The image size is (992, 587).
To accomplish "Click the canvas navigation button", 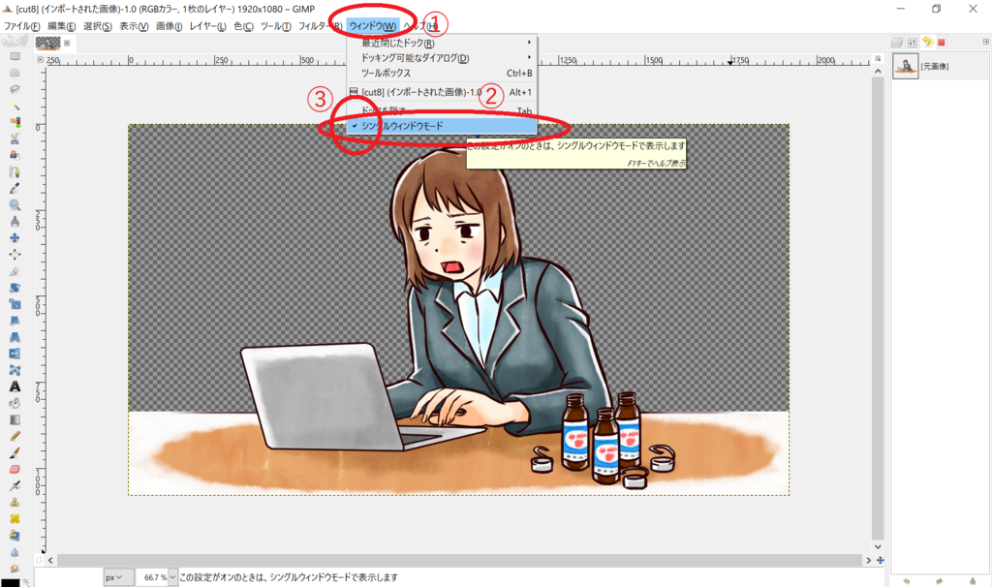I will (880, 561).
